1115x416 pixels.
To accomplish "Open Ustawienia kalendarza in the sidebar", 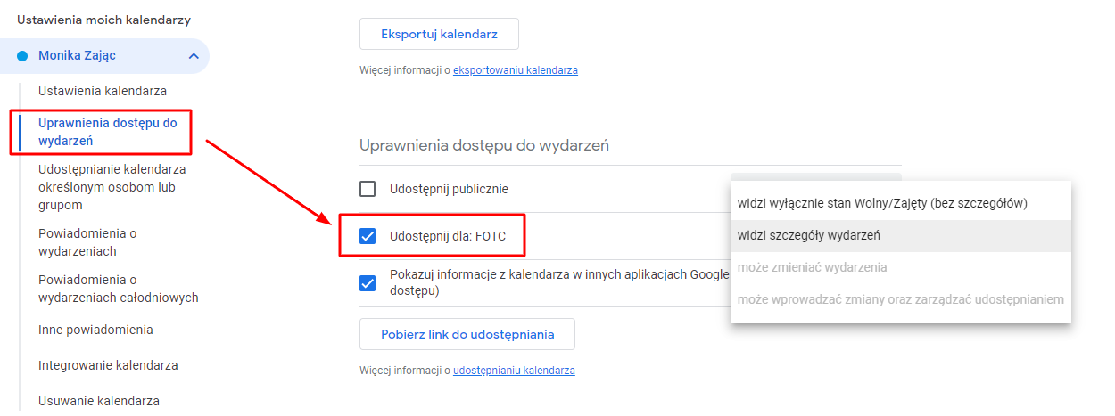I will 103,91.
